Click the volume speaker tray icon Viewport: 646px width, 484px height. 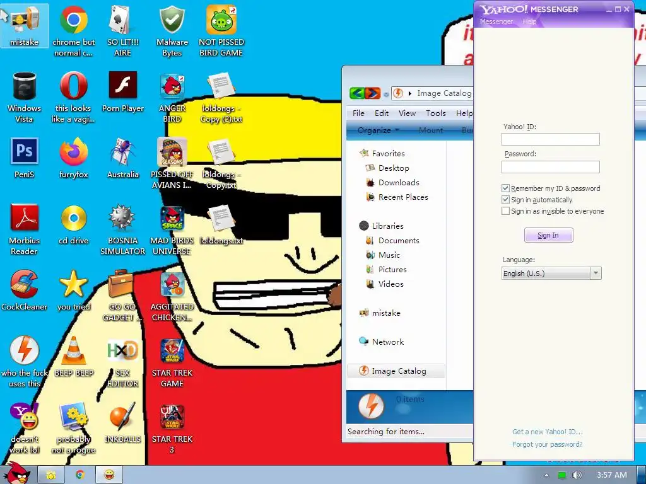click(577, 475)
